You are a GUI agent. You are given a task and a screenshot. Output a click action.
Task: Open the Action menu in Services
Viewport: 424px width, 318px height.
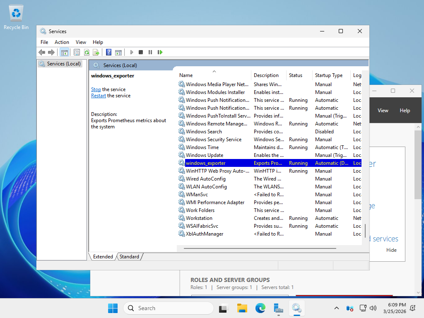pyautogui.click(x=62, y=42)
